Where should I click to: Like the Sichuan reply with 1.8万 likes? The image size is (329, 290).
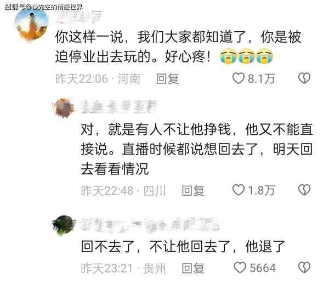pos(239,190)
